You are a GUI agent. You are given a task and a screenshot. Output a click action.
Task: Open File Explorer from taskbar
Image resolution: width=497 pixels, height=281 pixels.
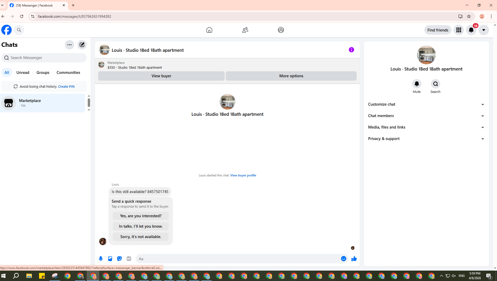tap(29, 276)
